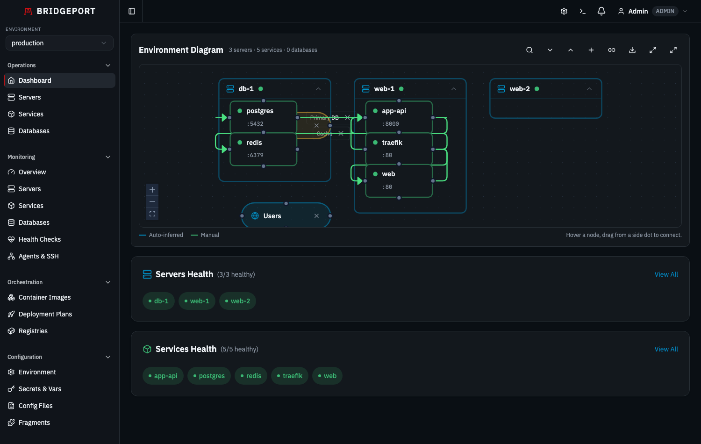The height and width of the screenshot is (444, 701).
Task: Open settings gear in top bar
Action: 564,11
